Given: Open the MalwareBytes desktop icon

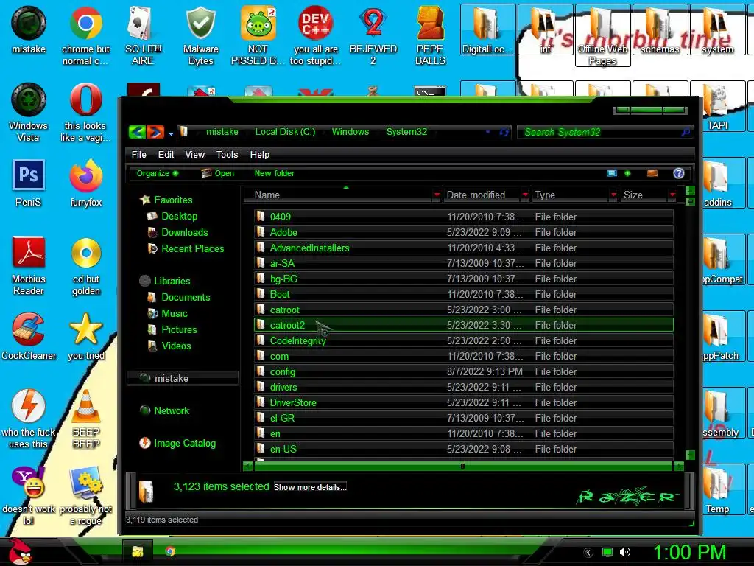Looking at the screenshot, I should [x=200, y=35].
